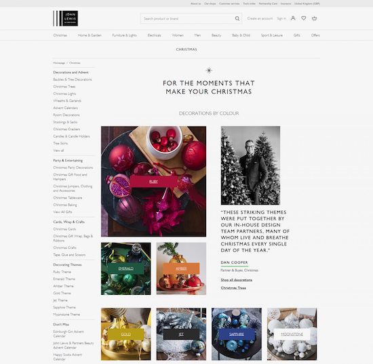Open the shopping basket icon
Viewport: 373px width, 364px height.
click(x=314, y=18)
